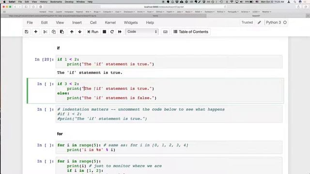Copy selected cells icon
This screenshot has height=174, width=310.
(54, 32)
